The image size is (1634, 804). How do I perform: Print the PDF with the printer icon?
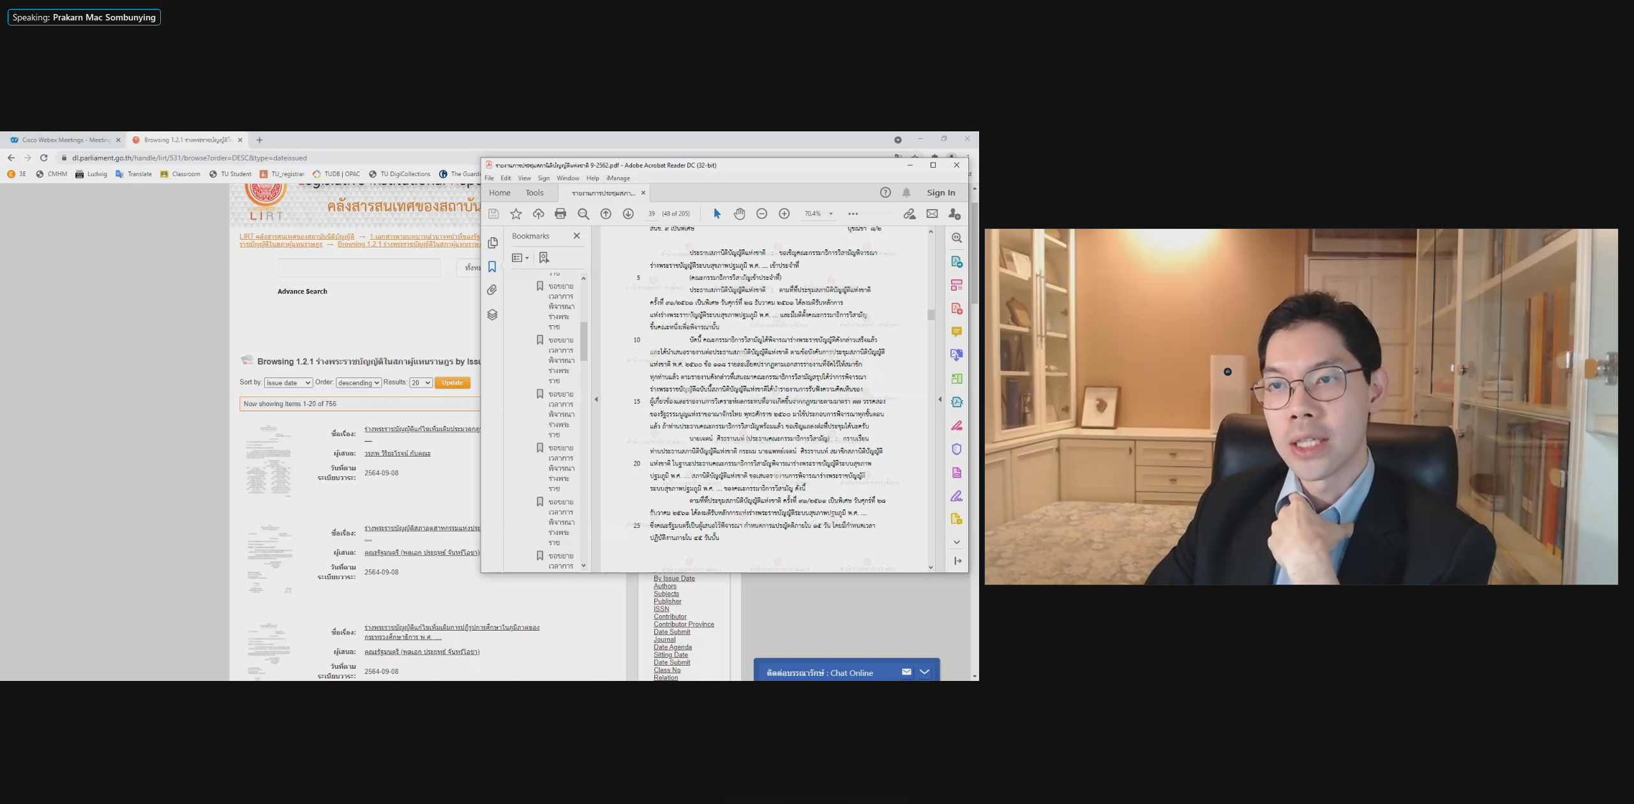pos(560,214)
